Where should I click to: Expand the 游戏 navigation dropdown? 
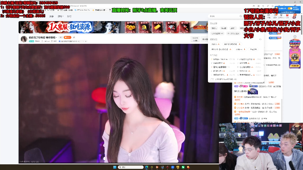61,16
